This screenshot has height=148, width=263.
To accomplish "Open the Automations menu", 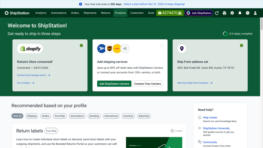I will tap(59, 13).
